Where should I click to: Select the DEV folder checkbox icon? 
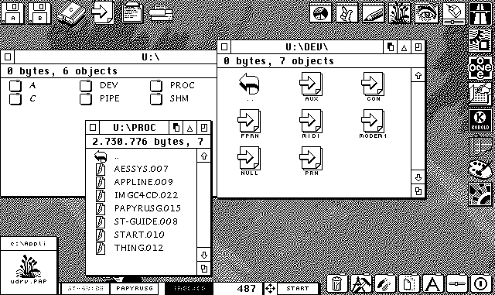86,86
